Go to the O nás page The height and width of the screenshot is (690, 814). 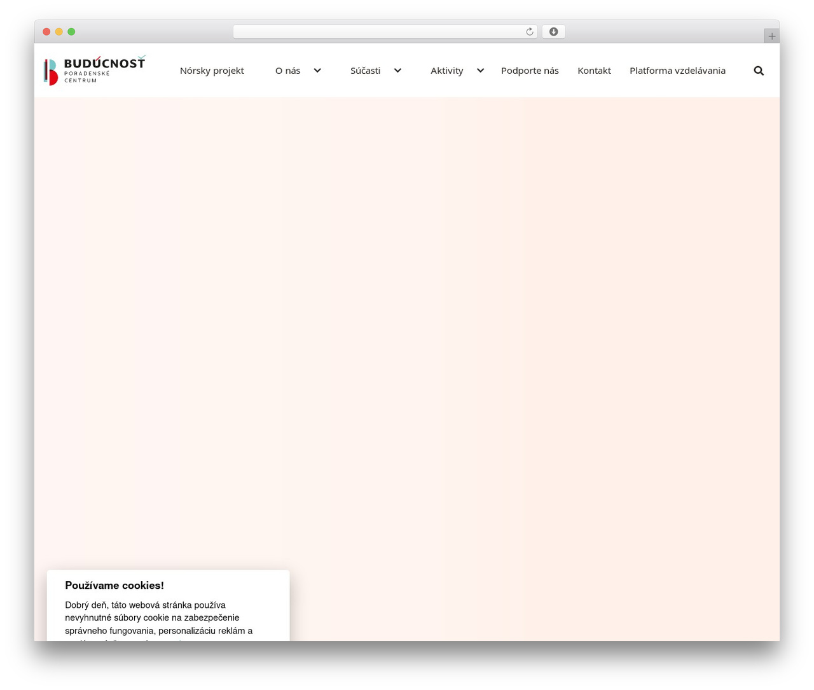click(287, 71)
